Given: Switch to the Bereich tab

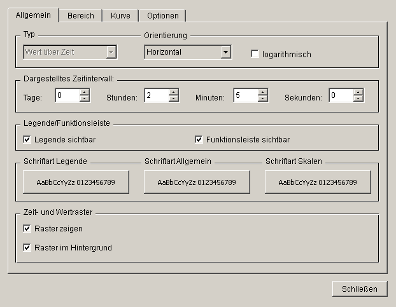Looking at the screenshot, I should tap(80, 15).
